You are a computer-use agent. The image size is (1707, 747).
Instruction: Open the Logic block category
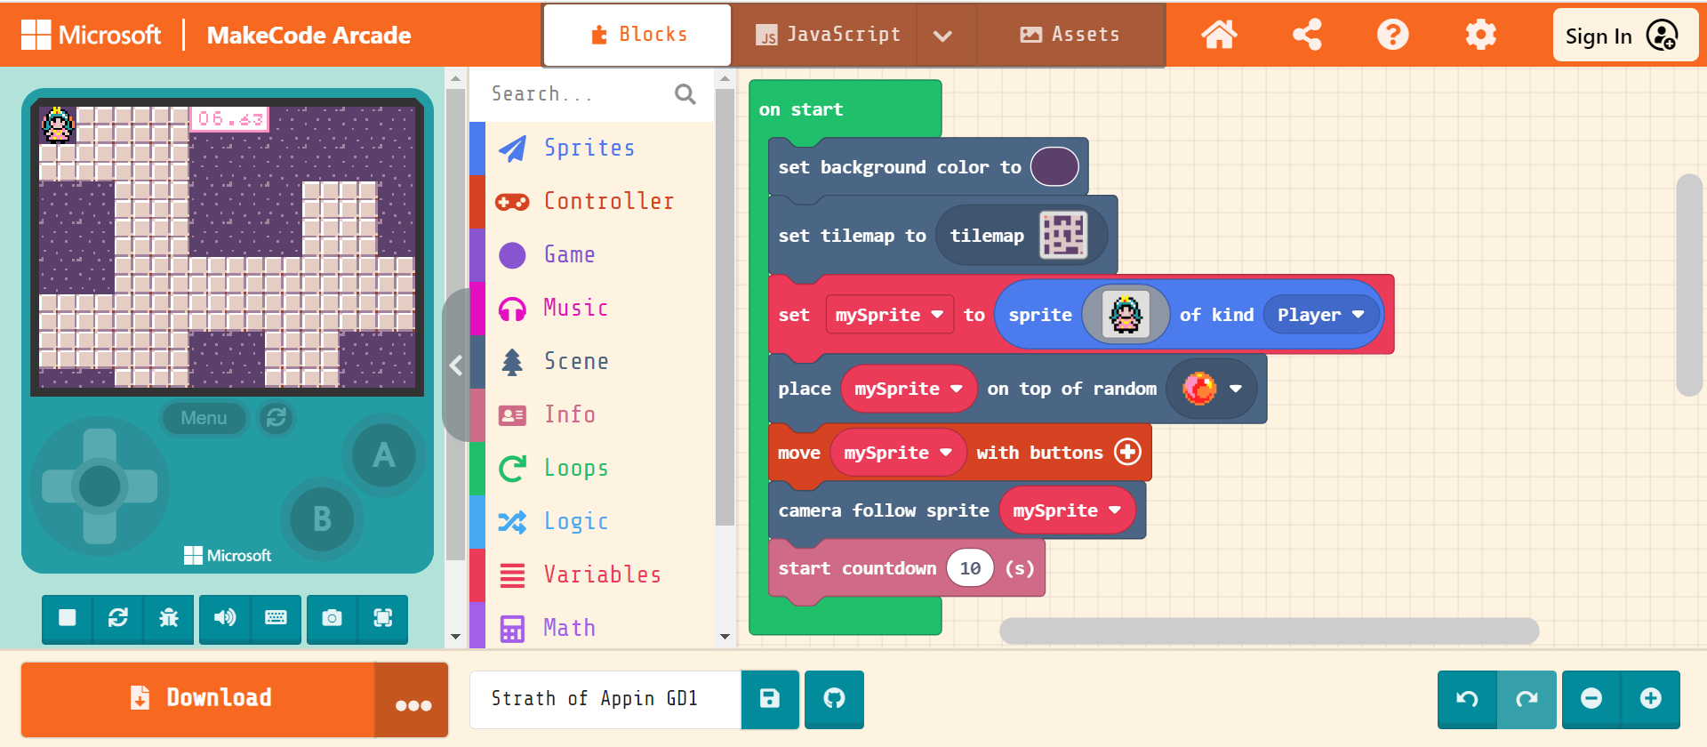tap(592, 521)
